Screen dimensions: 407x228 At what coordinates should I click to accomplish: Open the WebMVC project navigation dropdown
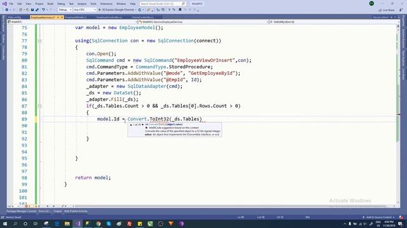[72, 22]
